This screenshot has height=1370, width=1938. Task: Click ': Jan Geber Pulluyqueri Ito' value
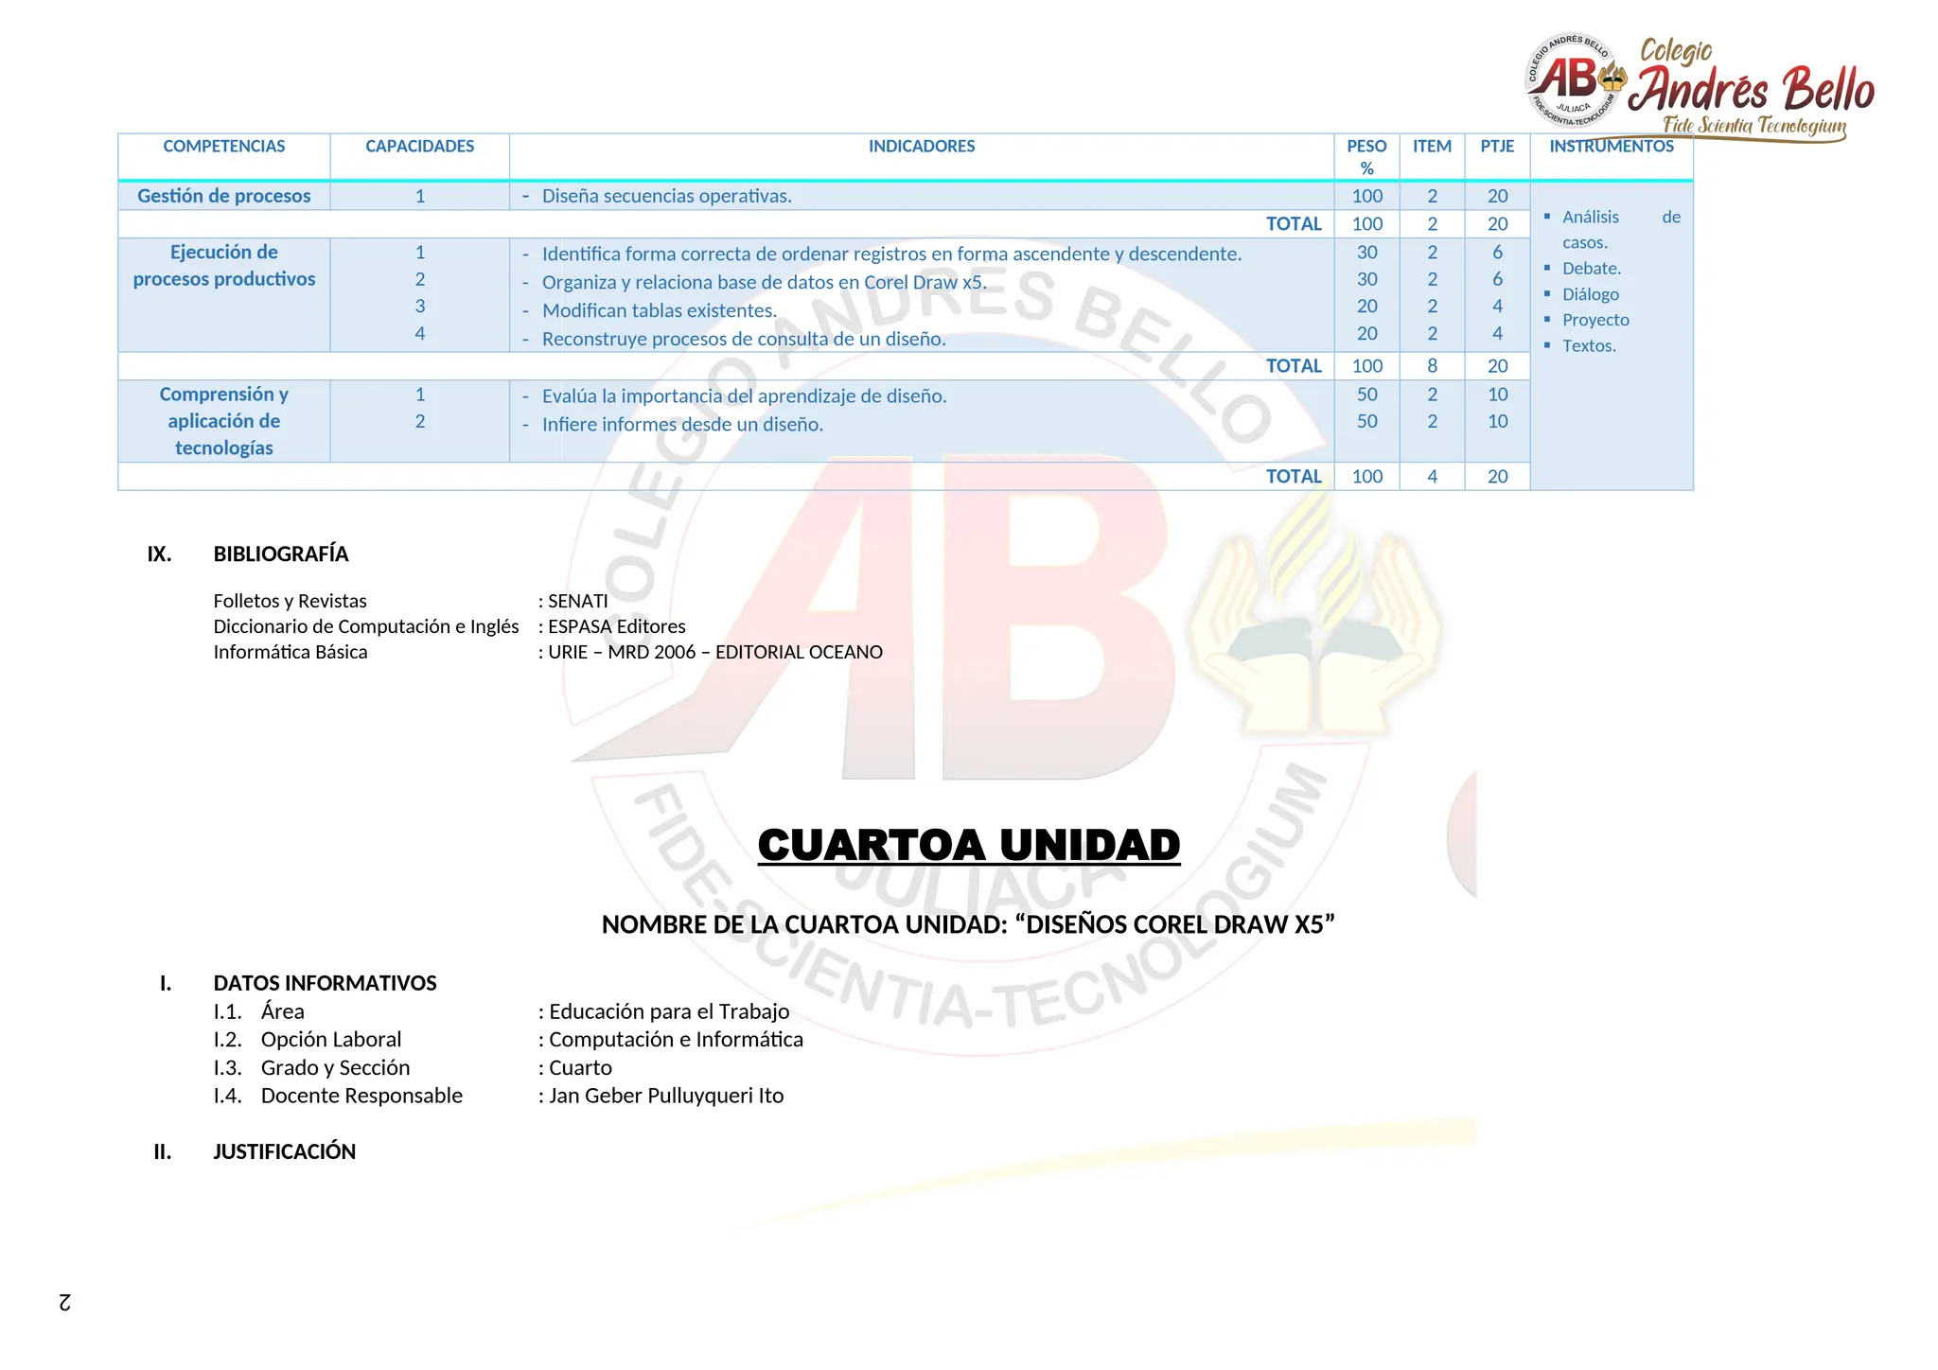click(x=661, y=1096)
